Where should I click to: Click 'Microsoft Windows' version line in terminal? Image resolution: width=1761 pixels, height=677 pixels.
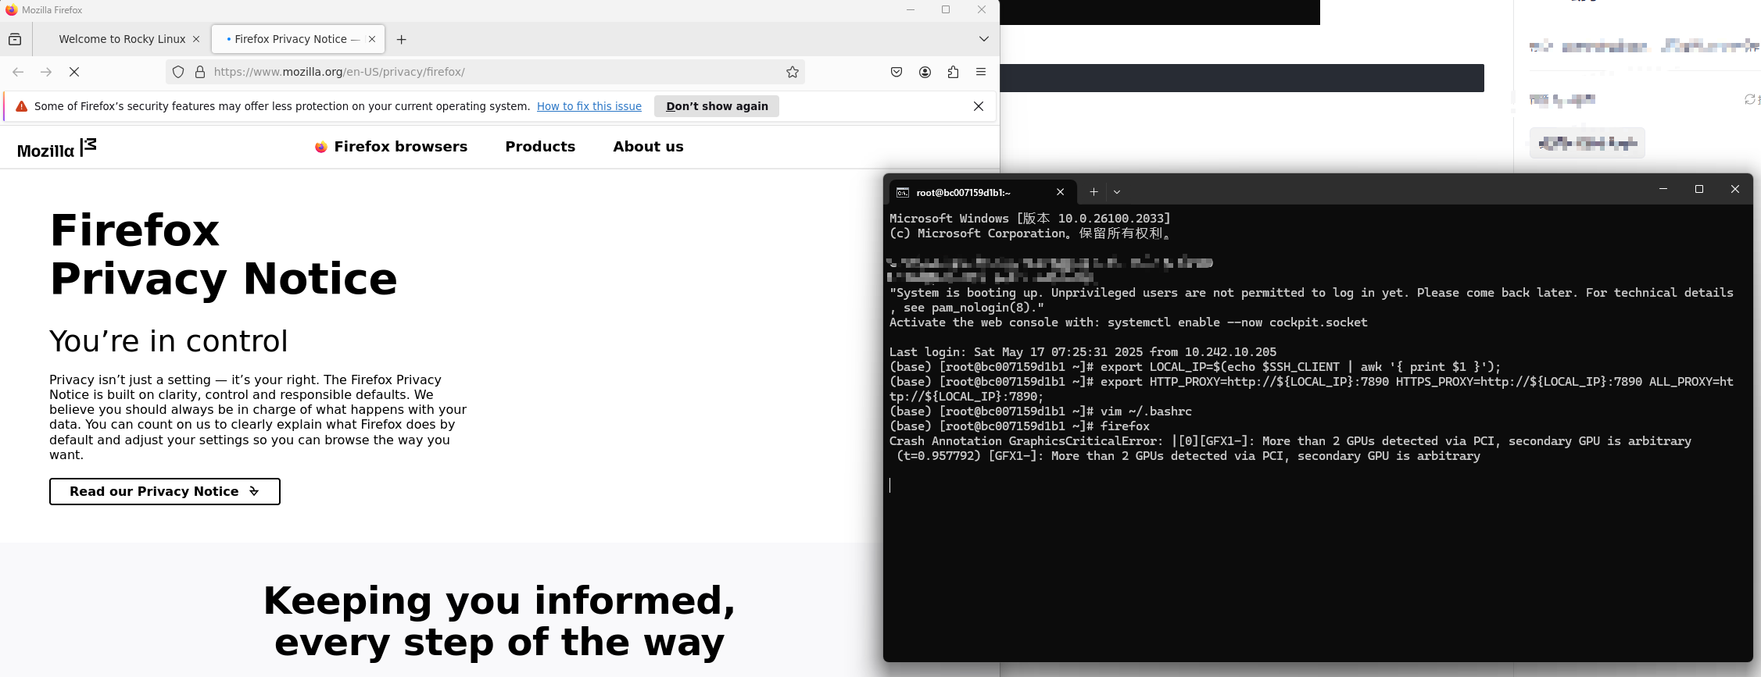[x=1030, y=219]
